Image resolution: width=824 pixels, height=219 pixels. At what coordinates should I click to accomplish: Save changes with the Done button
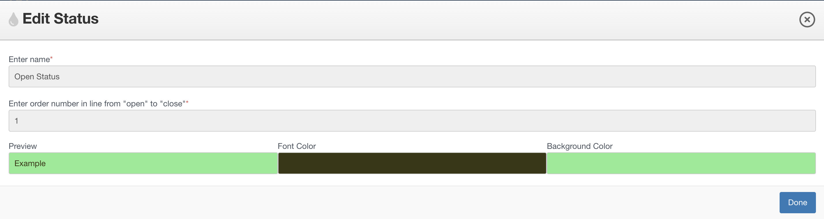[x=797, y=202]
